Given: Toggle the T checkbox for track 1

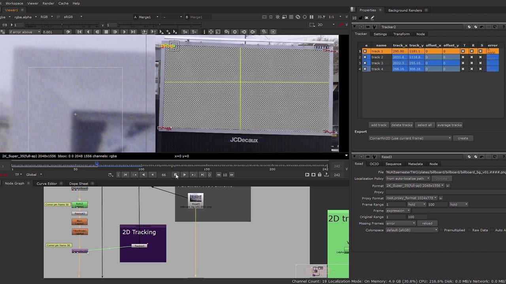Looking at the screenshot, I should [463, 51].
